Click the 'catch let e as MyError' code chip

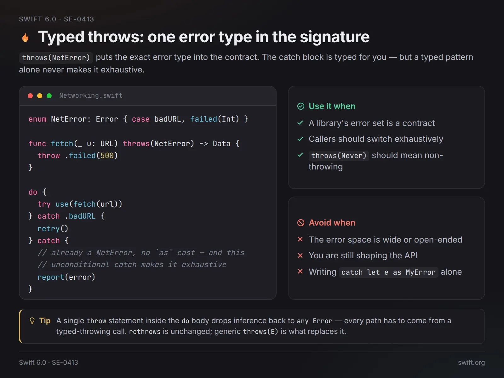[x=388, y=272]
